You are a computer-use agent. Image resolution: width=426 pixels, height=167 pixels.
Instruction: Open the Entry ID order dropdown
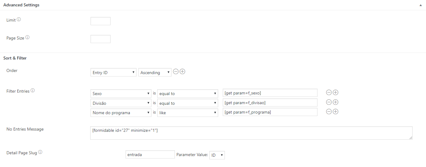pos(113,73)
